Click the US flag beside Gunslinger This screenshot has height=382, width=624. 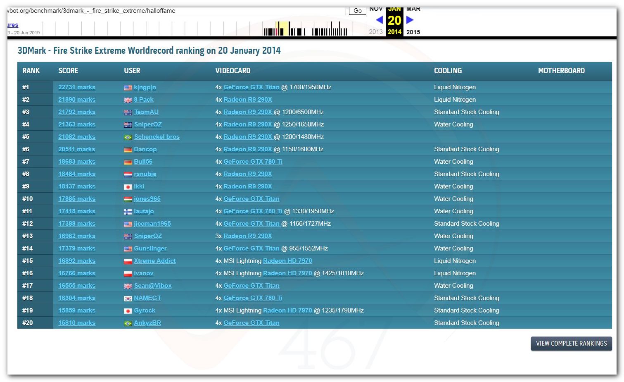pos(128,249)
